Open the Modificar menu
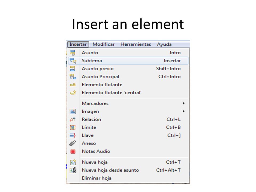Viewport: 256px width, 192px height. [x=103, y=45]
